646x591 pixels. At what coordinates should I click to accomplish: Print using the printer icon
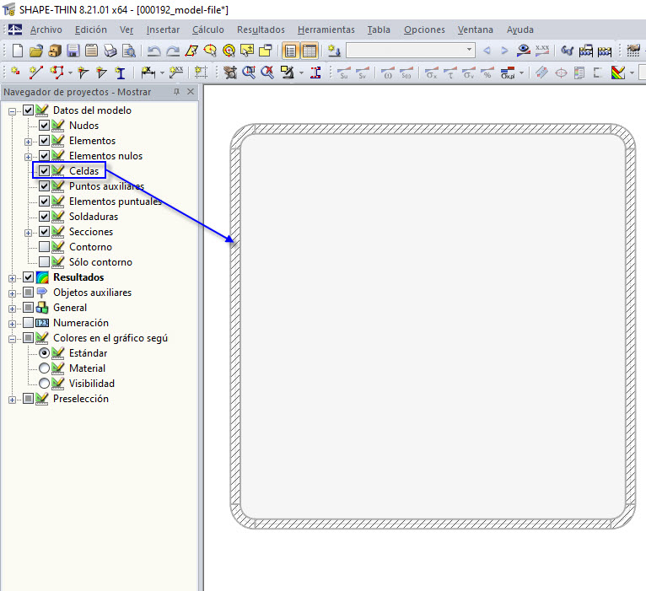(x=110, y=51)
